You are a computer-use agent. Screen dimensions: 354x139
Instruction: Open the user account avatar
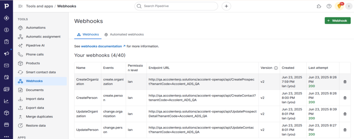pos(349,6)
